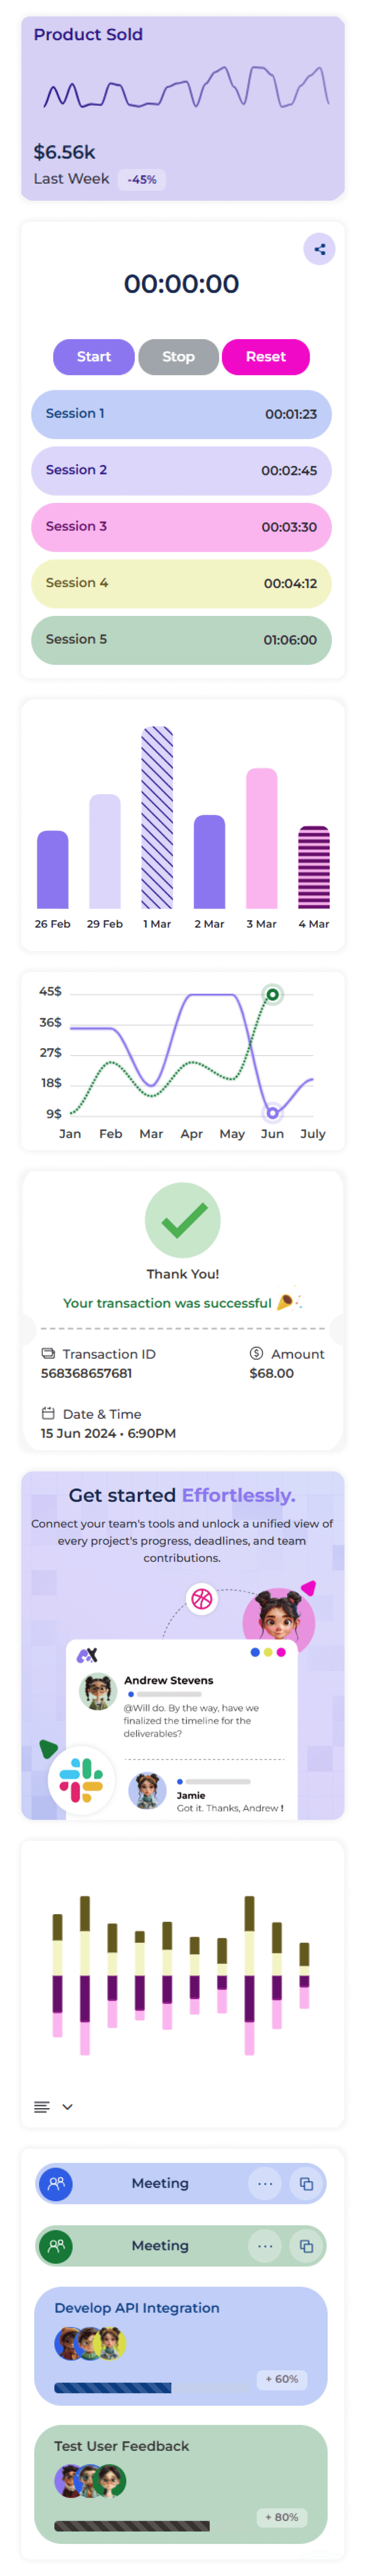Click the green people icon on Meeting card
Image resolution: width=366 pixels, height=2576 pixels.
(x=56, y=2246)
